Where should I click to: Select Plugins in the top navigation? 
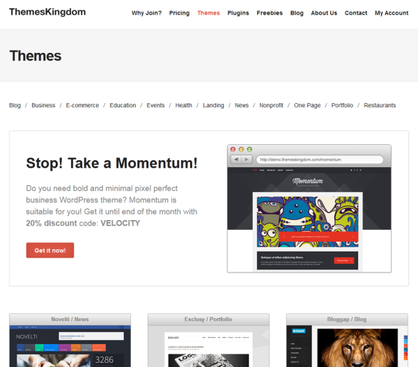(x=238, y=13)
